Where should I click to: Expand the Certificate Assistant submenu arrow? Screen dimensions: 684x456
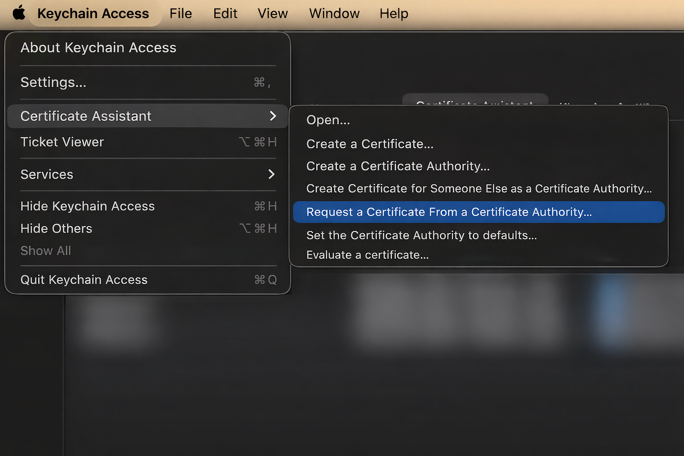pos(273,116)
